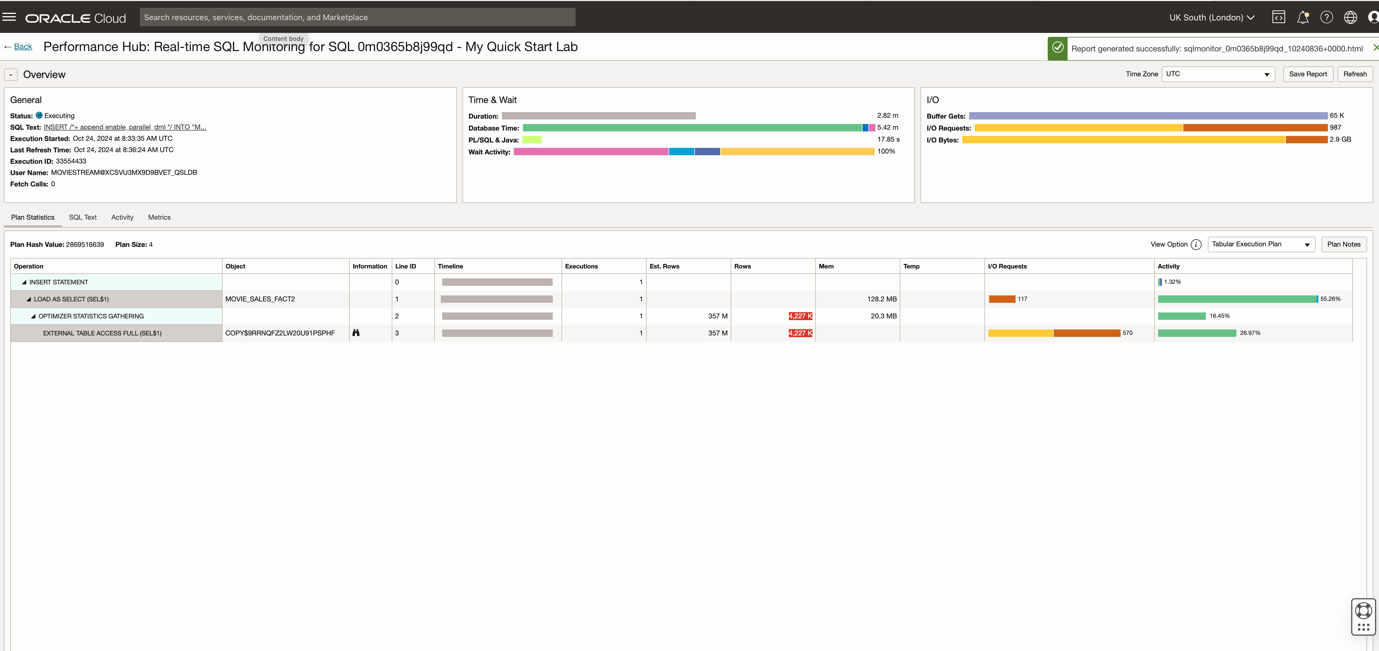Viewport: 1379px width, 651px height.
Task: Open the notifications bell
Action: (1302, 17)
